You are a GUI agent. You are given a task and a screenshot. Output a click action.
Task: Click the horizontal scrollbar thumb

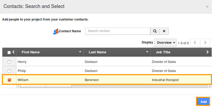(x=45, y=86)
